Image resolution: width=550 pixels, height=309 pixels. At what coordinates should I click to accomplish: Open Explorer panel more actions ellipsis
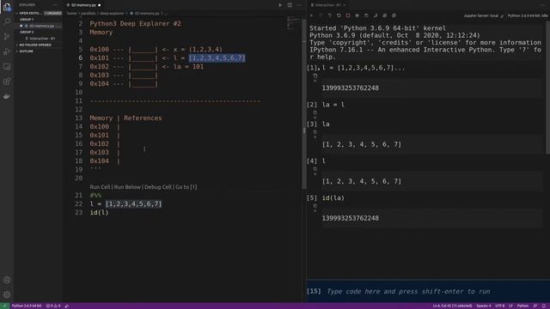point(55,5)
